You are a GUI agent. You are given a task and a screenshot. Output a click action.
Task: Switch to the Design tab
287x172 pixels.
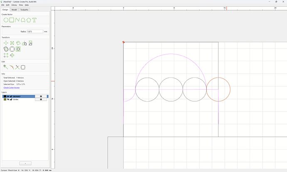point(5,10)
